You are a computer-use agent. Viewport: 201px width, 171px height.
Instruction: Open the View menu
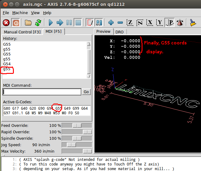pyautogui.click(x=35, y=13)
